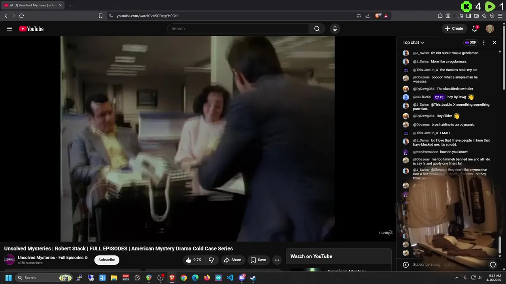Image resolution: width=506 pixels, height=284 pixels.
Task: Open more actions ellipsis under video
Action: (x=277, y=260)
